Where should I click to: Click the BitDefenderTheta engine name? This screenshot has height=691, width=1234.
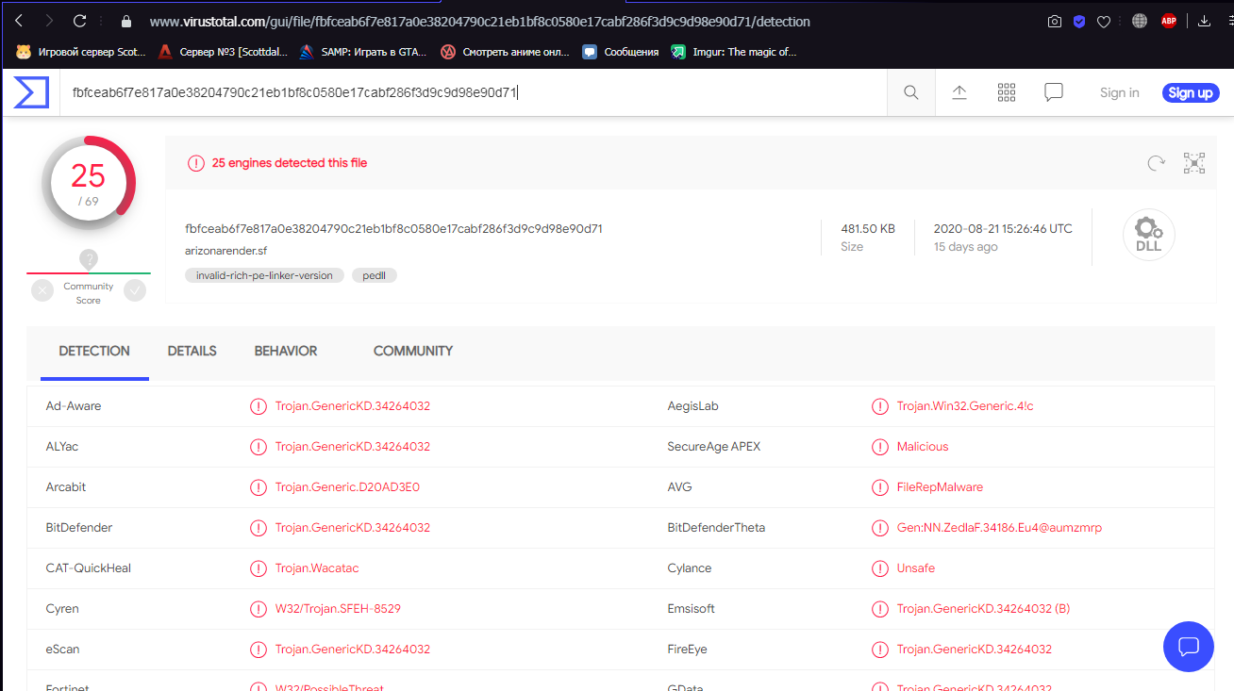716,528
